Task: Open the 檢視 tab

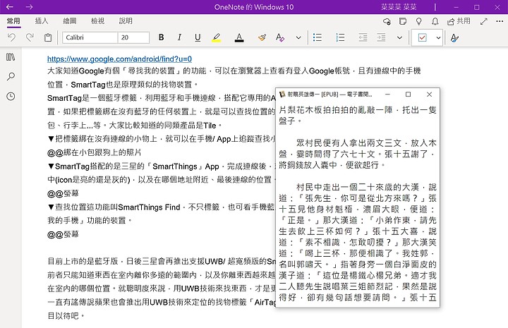Action: (x=97, y=21)
